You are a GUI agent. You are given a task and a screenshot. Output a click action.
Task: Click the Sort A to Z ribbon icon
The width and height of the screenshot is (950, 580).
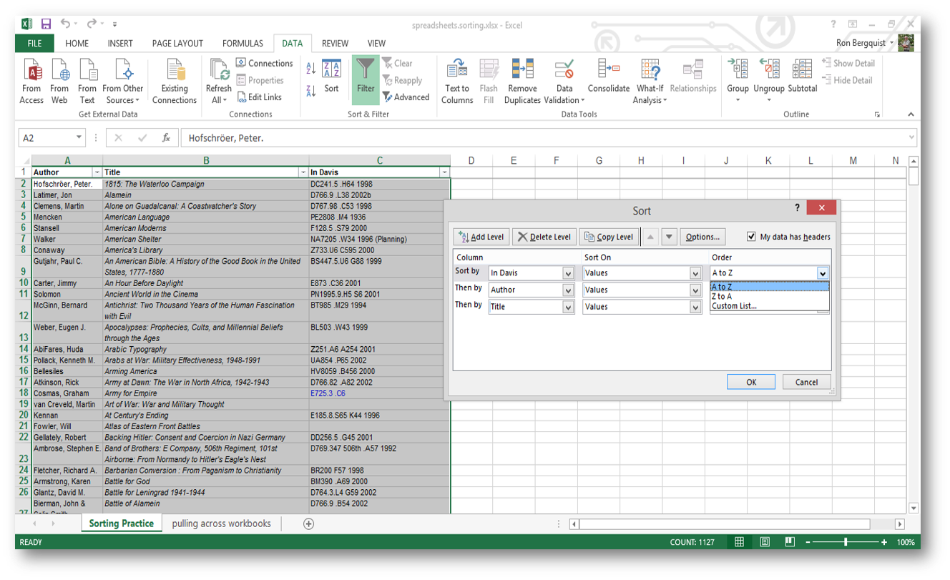pos(311,69)
